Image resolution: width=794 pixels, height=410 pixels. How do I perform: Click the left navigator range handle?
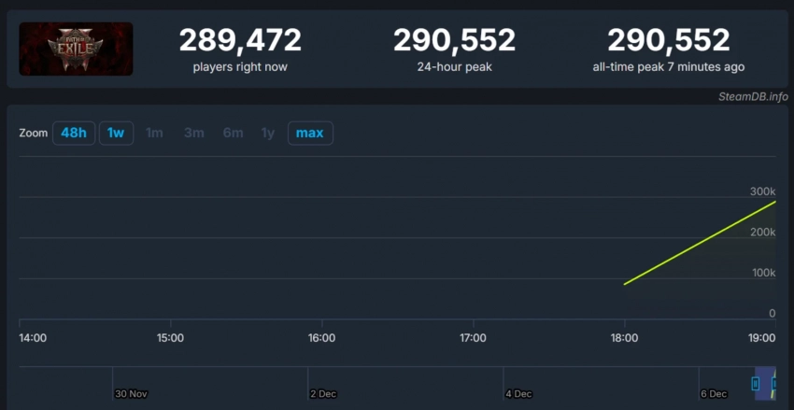point(756,383)
